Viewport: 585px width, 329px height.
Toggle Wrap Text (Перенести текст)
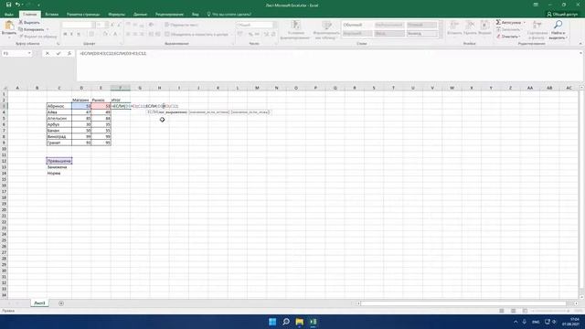(x=182, y=25)
